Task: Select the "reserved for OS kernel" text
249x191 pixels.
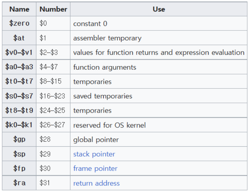Action: (109, 125)
